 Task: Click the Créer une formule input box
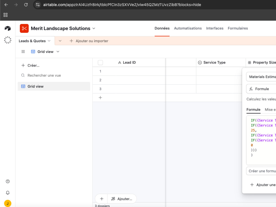click(261, 171)
